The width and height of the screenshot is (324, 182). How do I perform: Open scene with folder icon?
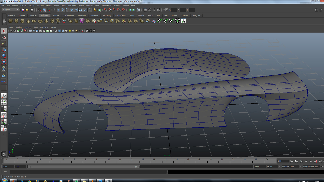pos(27,10)
